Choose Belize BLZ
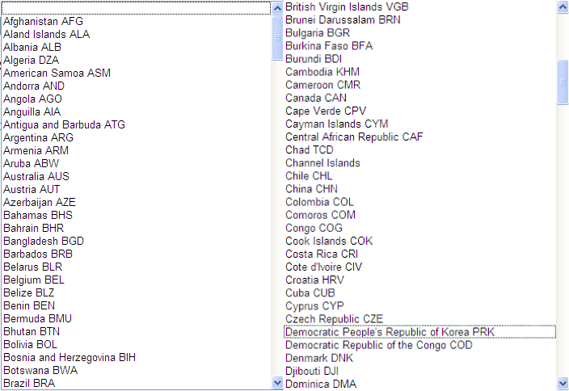 click(28, 292)
